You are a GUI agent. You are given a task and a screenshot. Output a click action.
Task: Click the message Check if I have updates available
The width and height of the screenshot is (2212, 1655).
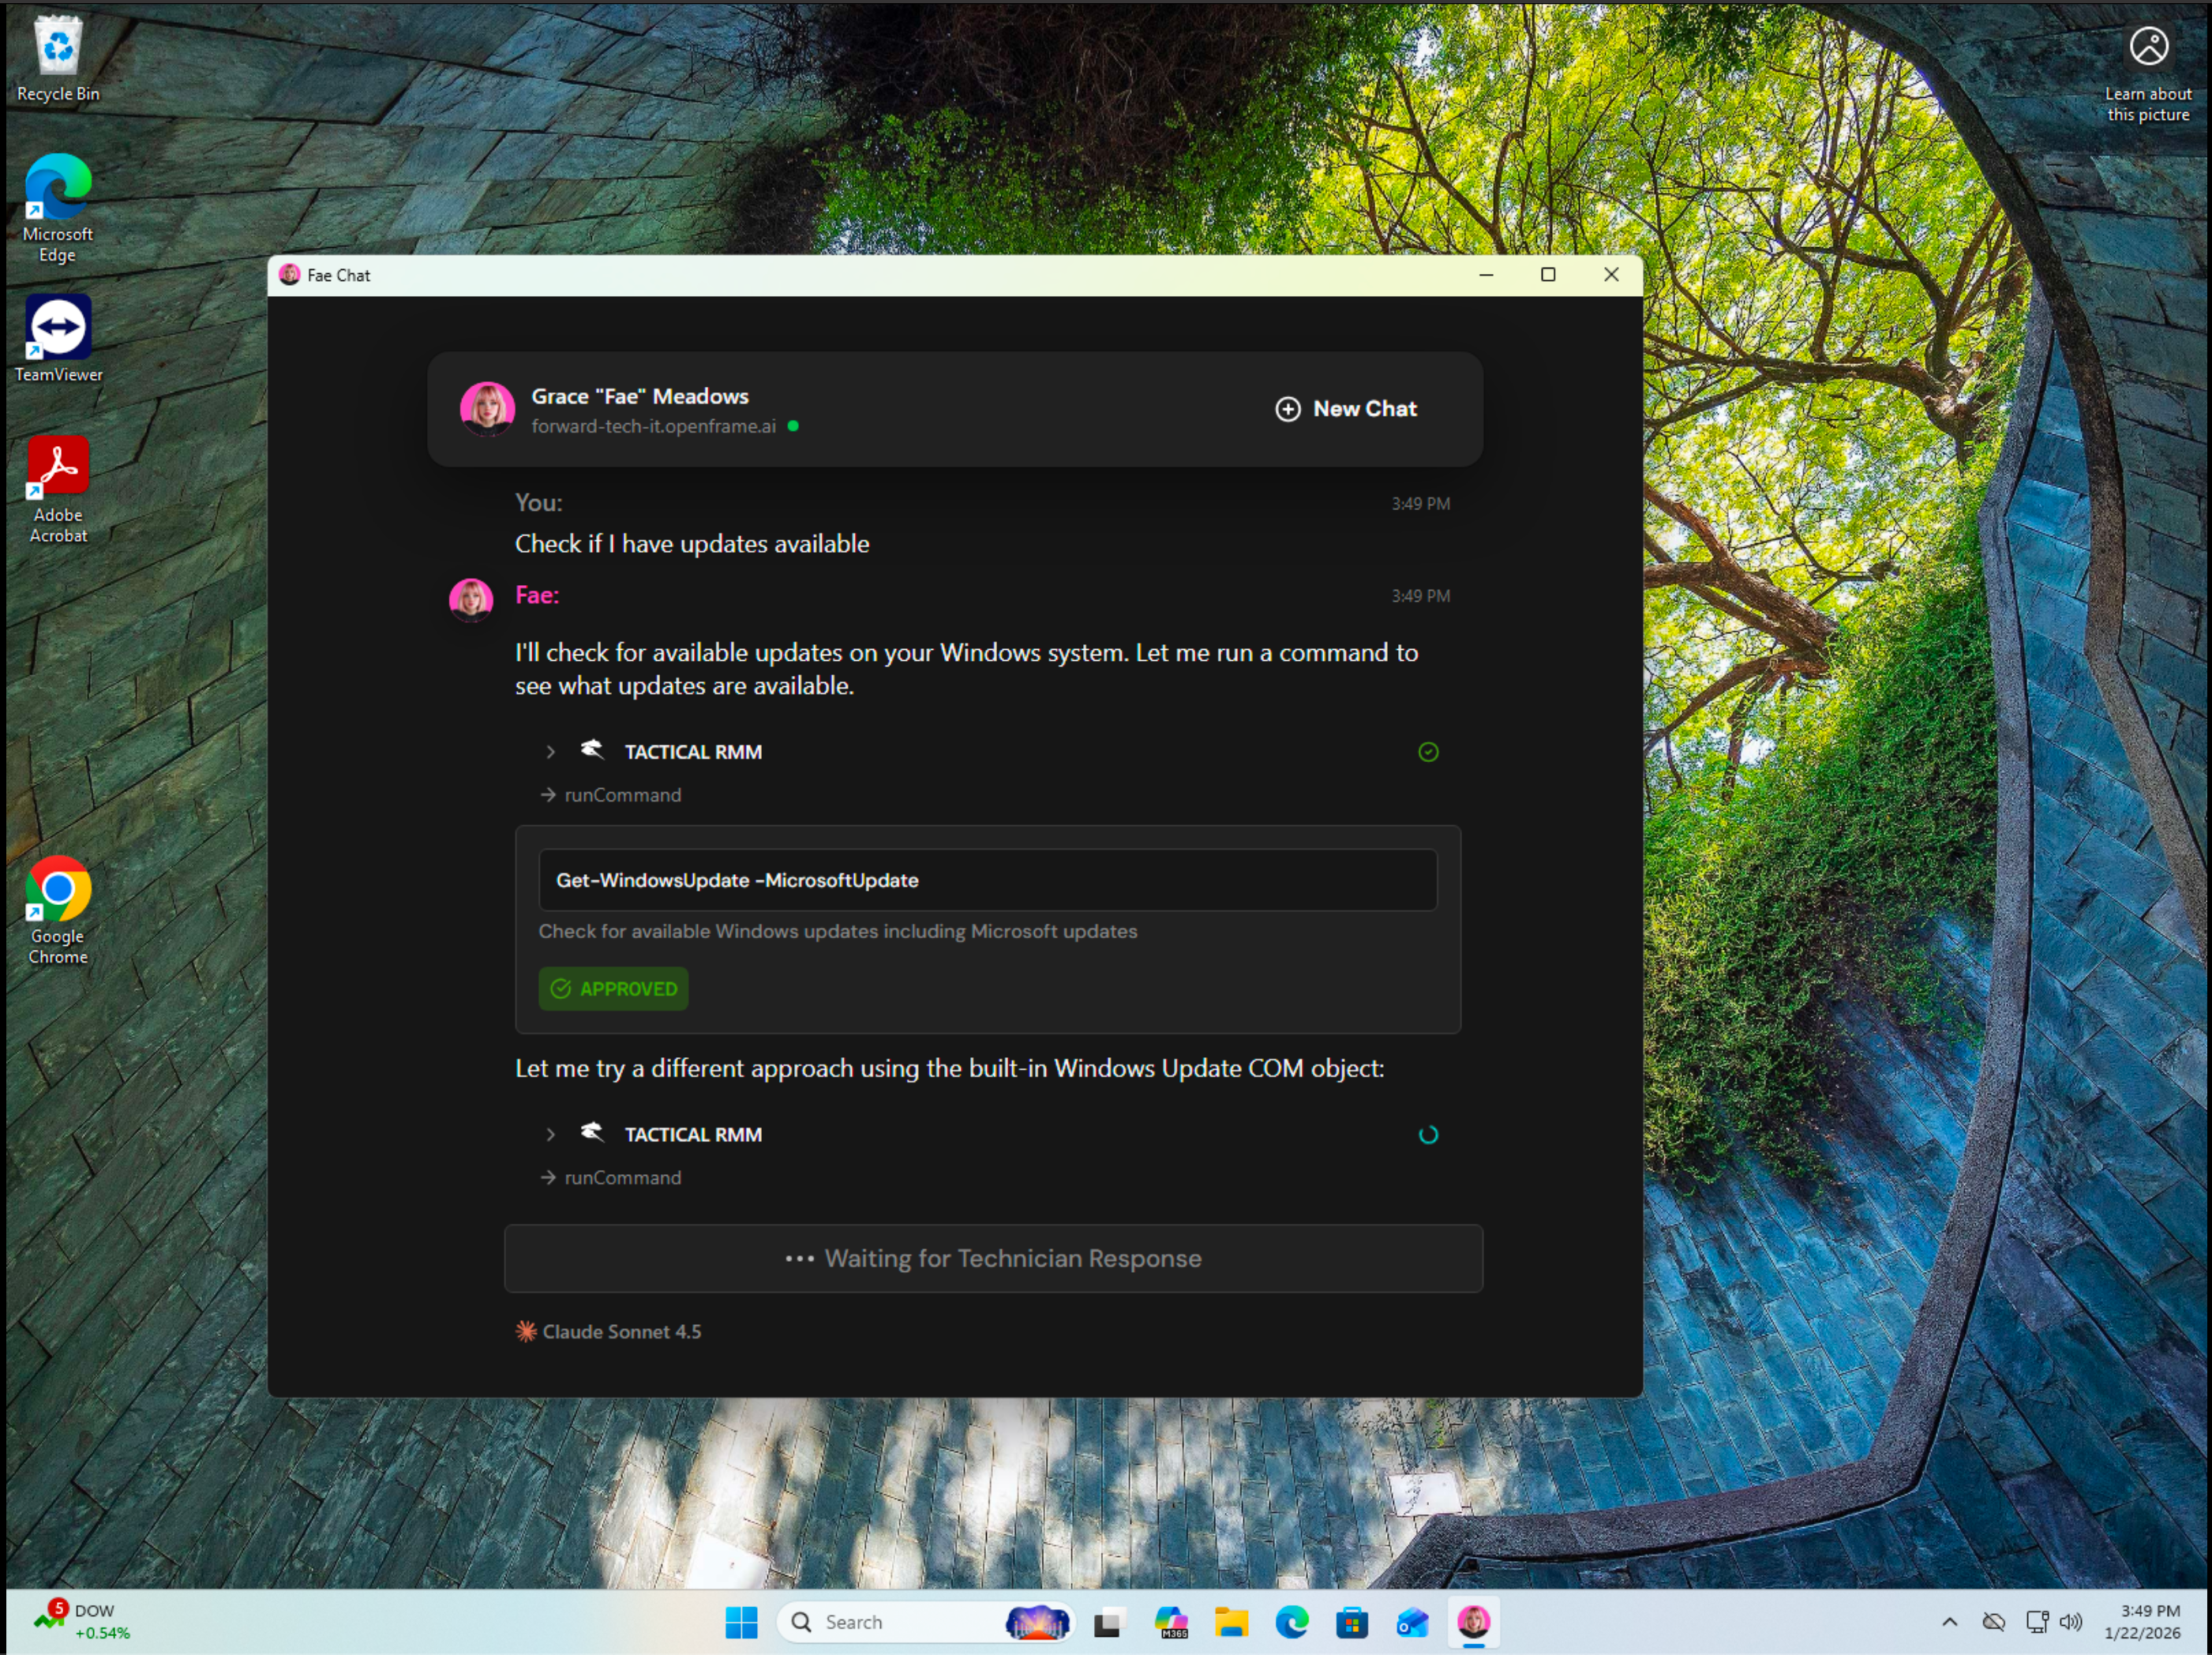click(x=692, y=544)
